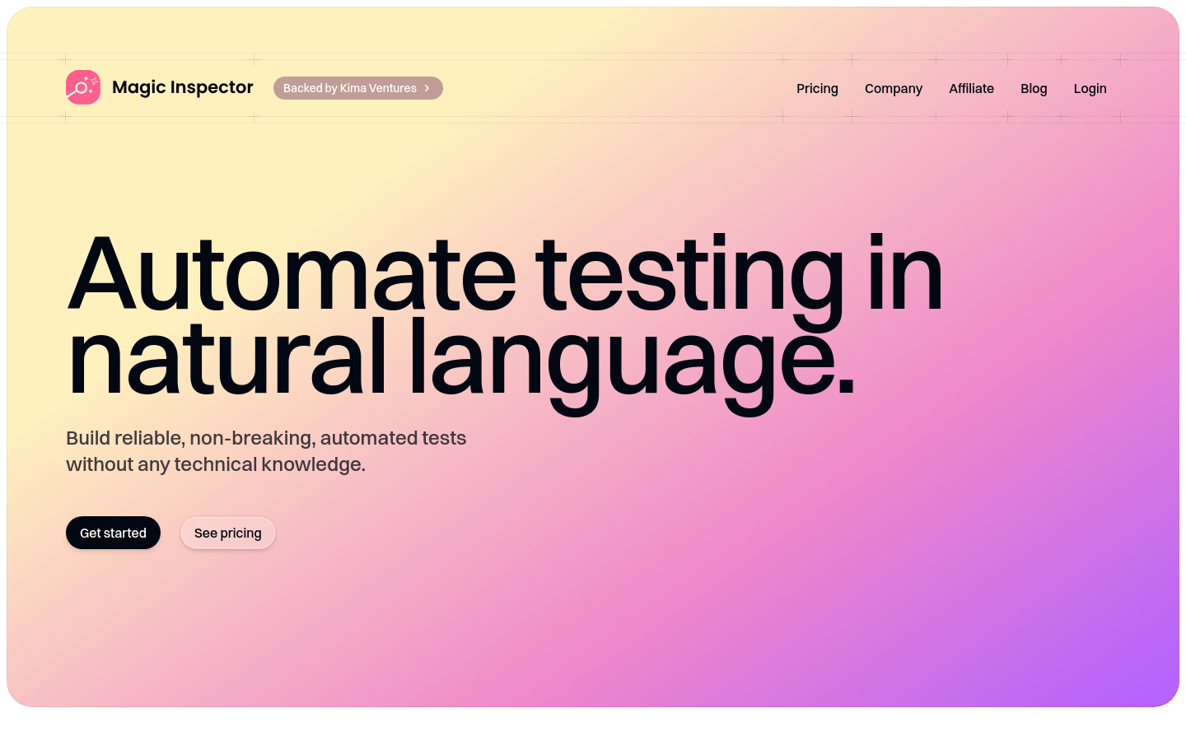Open the Backed by Kima Ventures badge
The height and width of the screenshot is (741, 1186).
click(350, 88)
